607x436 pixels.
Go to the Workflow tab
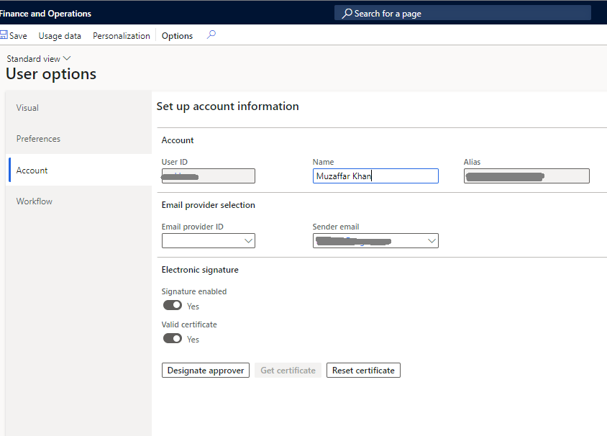[35, 201]
